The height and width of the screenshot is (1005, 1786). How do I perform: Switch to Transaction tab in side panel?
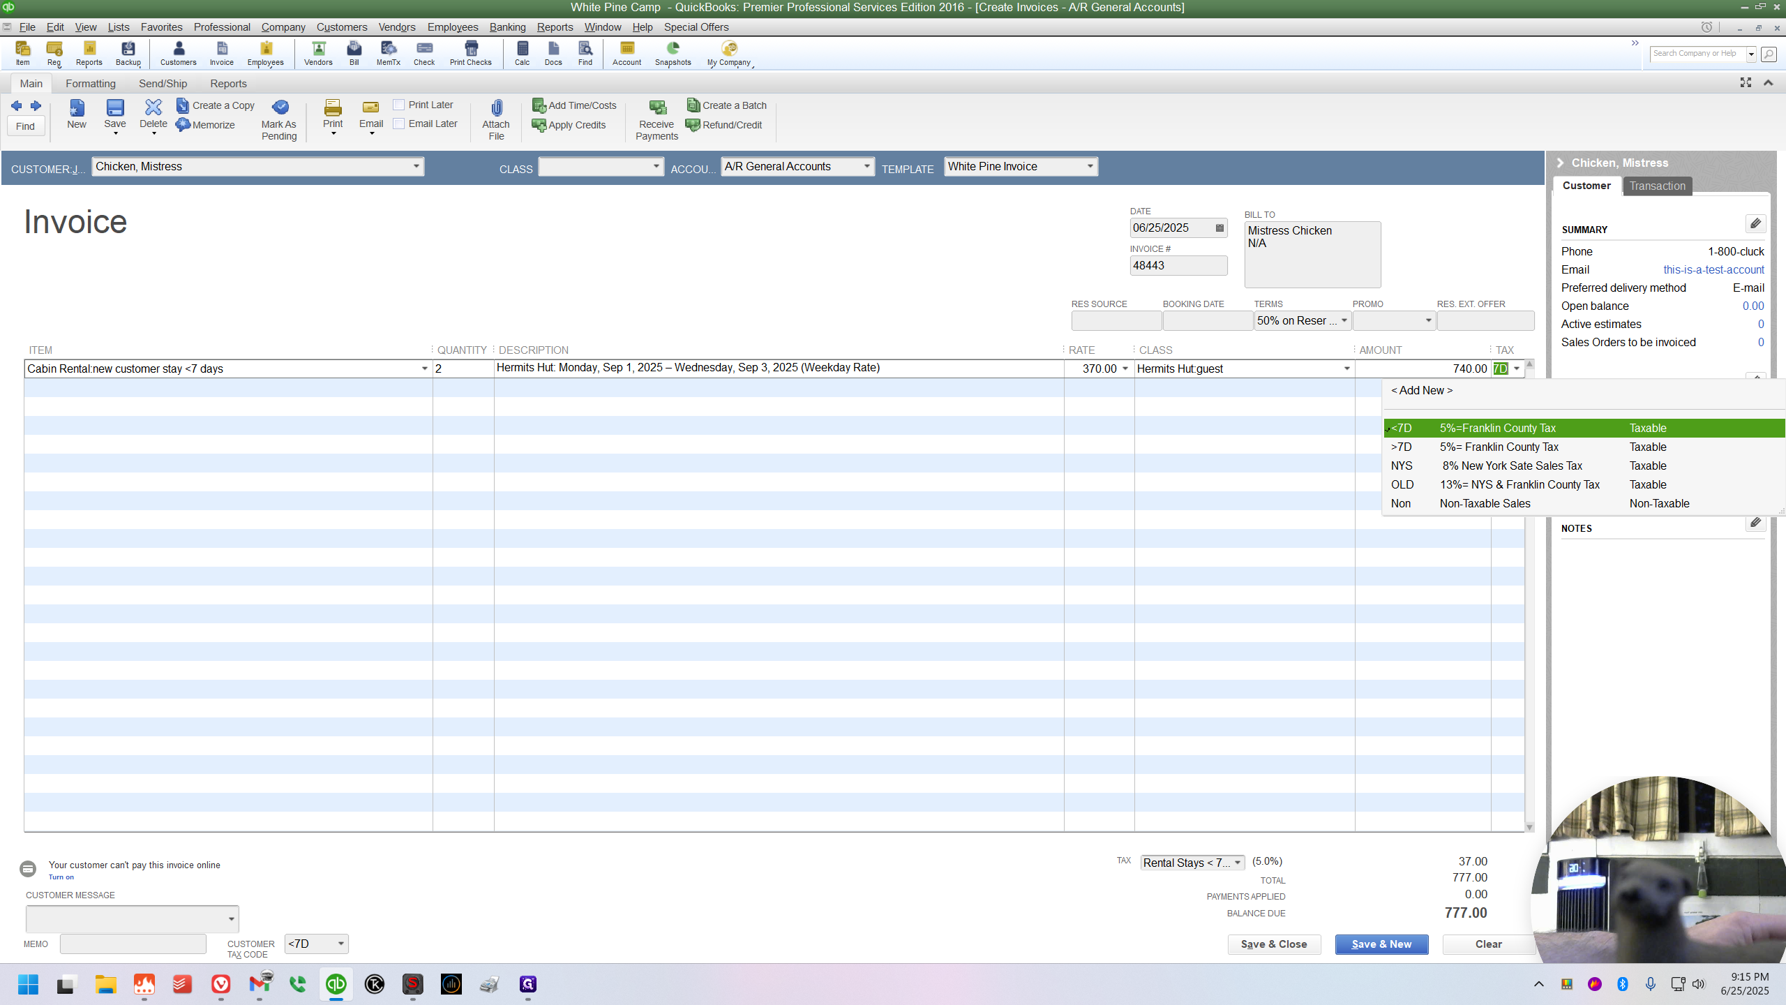click(x=1657, y=186)
